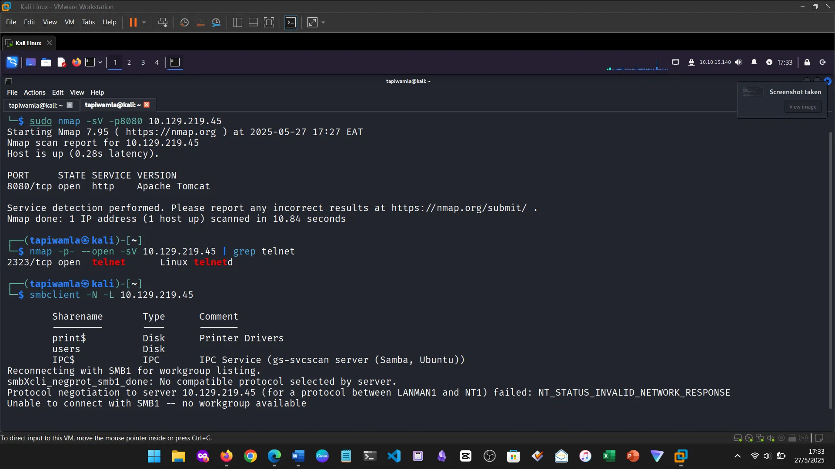Click View image on the screenshot notification

tap(802, 106)
